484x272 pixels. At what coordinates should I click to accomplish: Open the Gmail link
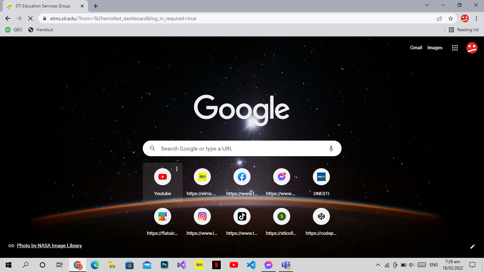416,47
